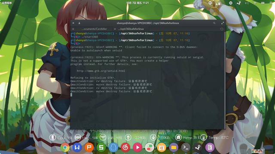
Task: Click the new-tab plus icon in terminal
Action: tap(73, 29)
